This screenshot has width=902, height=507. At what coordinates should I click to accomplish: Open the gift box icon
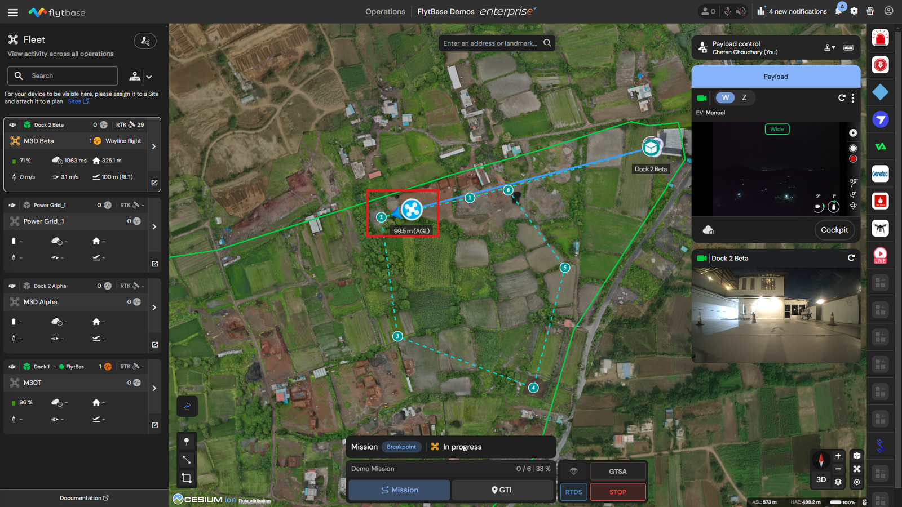(870, 11)
